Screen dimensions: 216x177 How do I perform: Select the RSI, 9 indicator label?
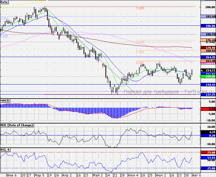[x=5, y=150]
